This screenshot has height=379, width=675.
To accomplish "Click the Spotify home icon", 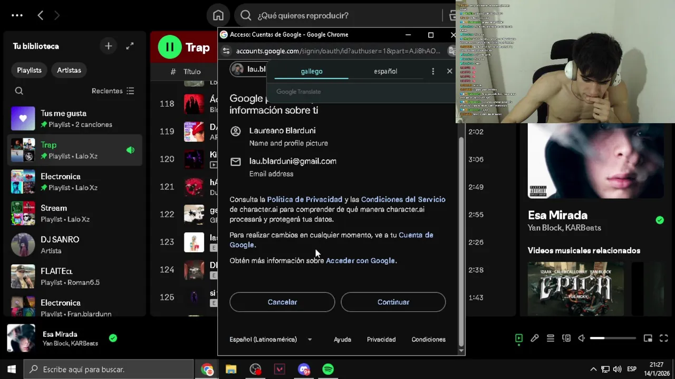I will point(218,15).
